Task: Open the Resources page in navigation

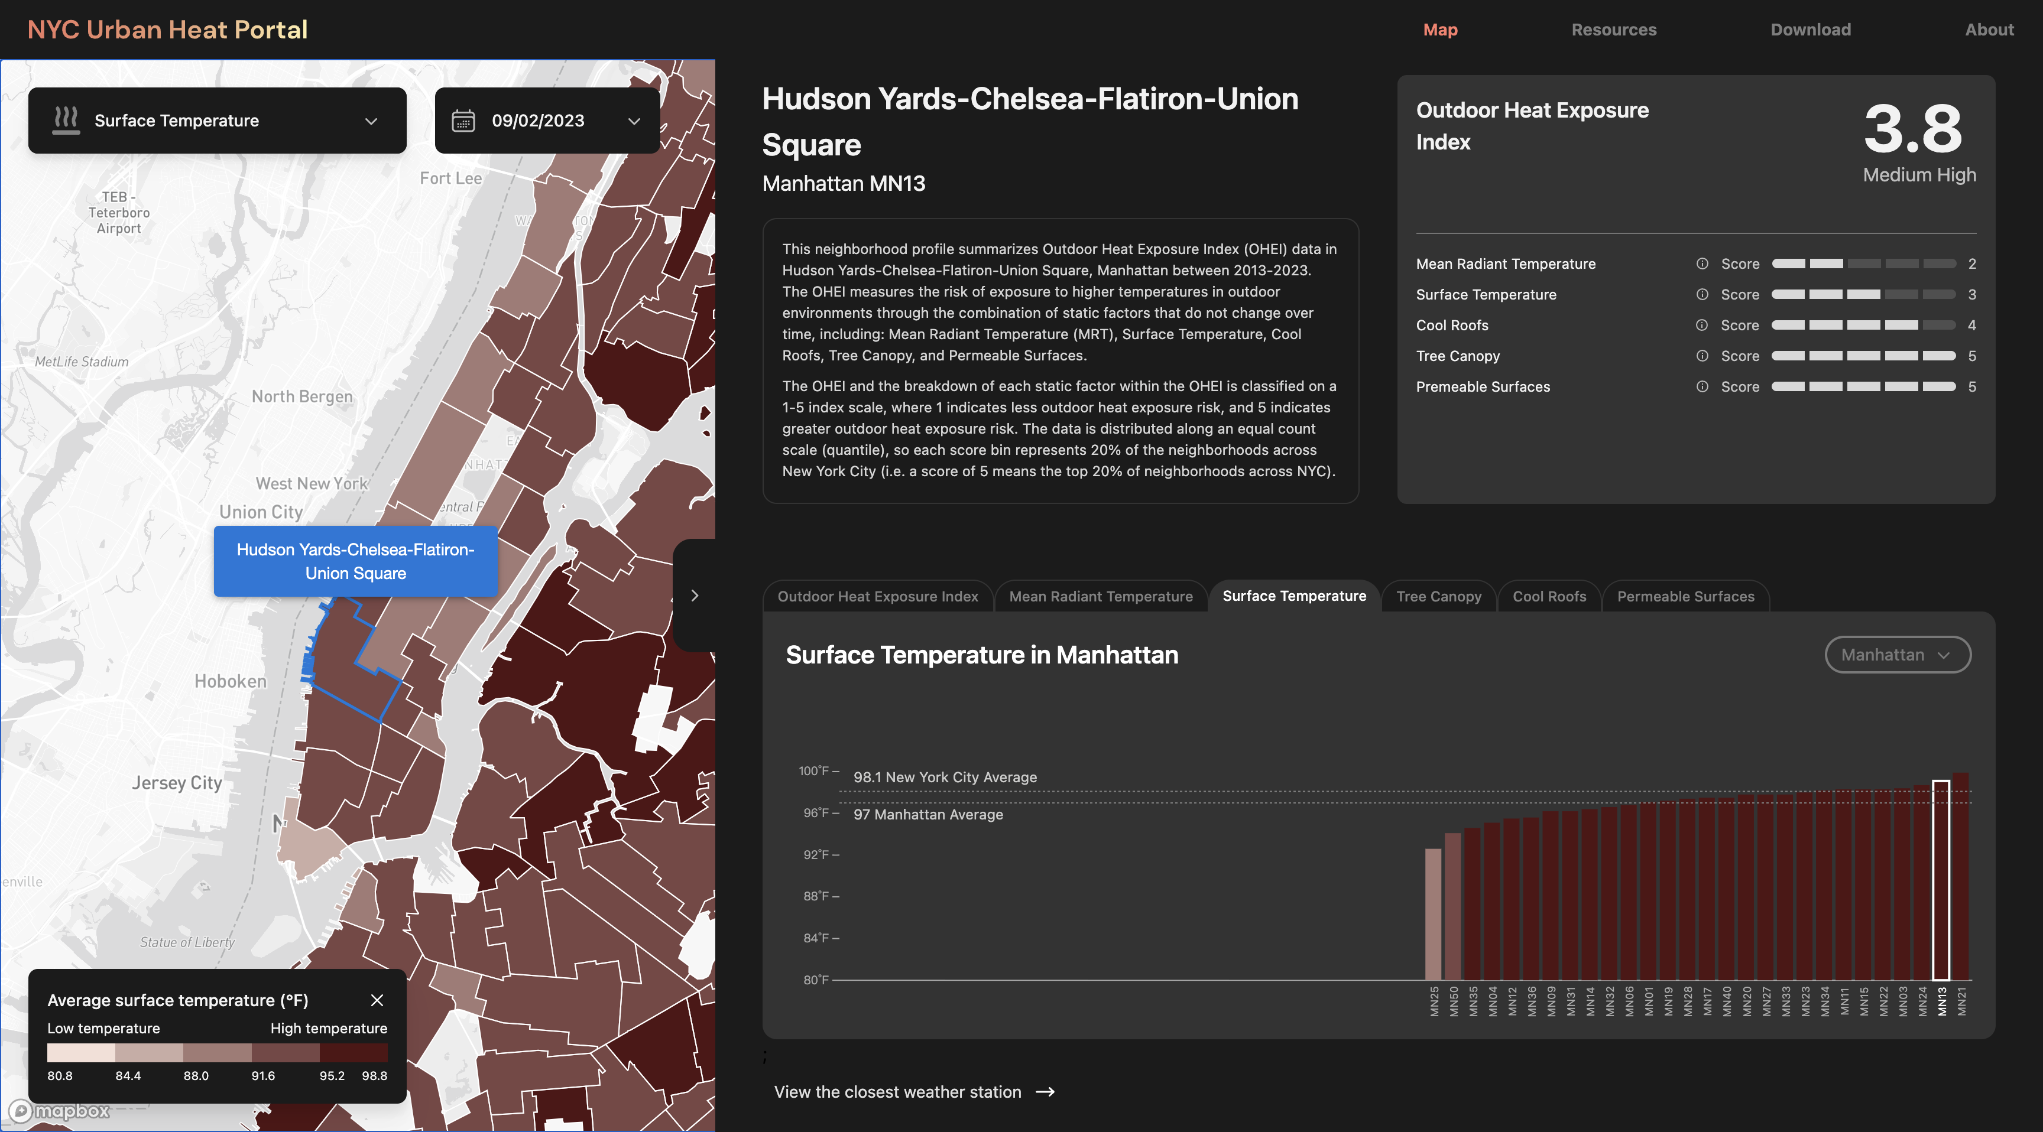Action: tap(1614, 30)
